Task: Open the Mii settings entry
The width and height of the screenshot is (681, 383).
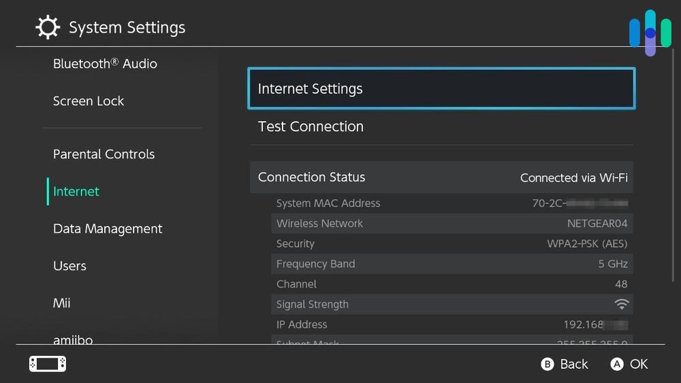Action: (x=62, y=303)
